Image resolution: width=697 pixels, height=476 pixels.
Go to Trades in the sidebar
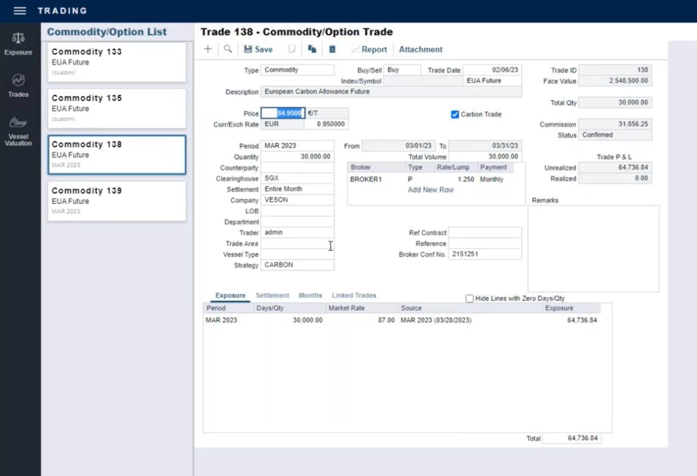coord(18,86)
